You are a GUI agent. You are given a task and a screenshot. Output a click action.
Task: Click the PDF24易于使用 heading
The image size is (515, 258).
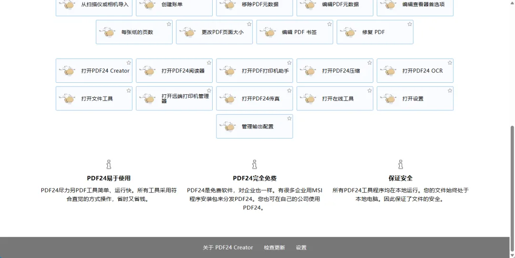point(109,179)
